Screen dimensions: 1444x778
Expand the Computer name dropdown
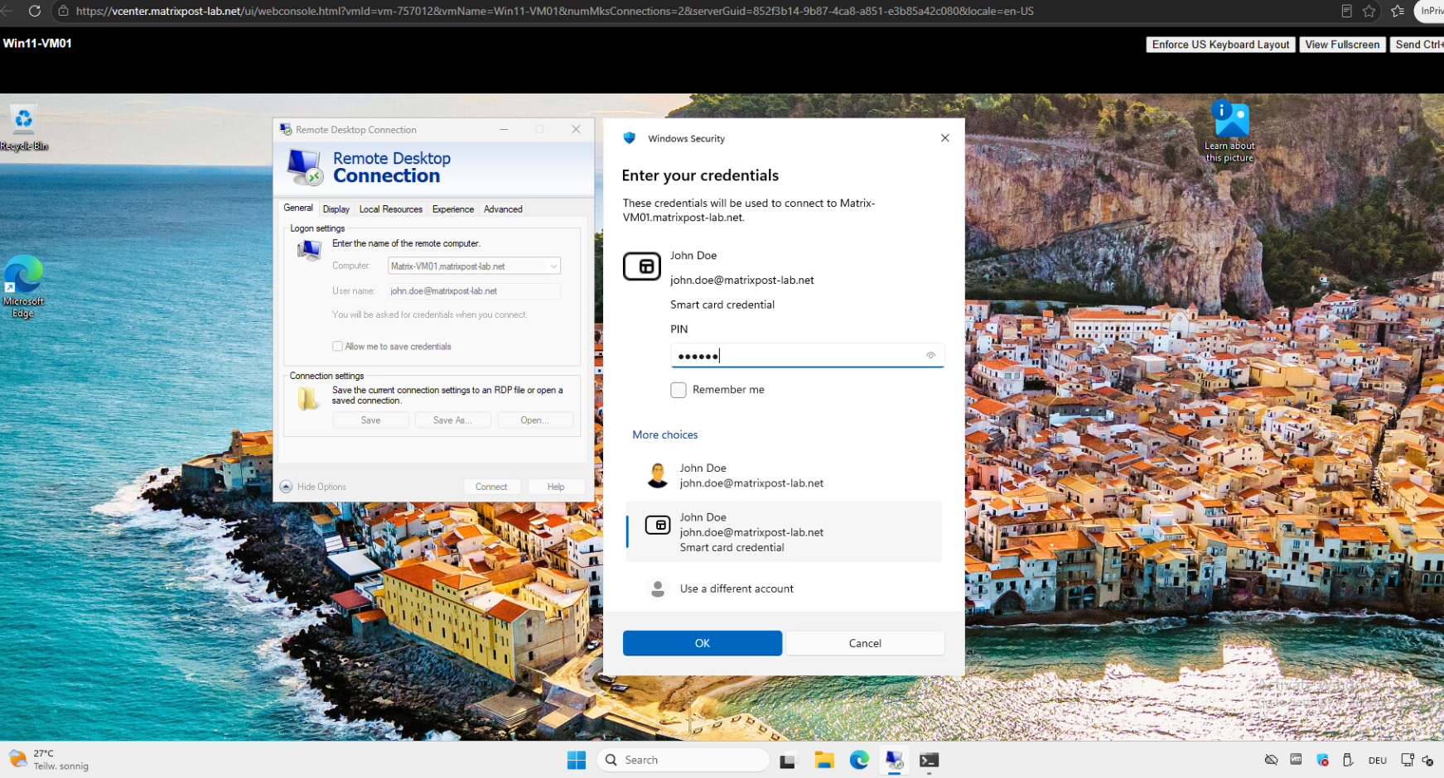553,267
